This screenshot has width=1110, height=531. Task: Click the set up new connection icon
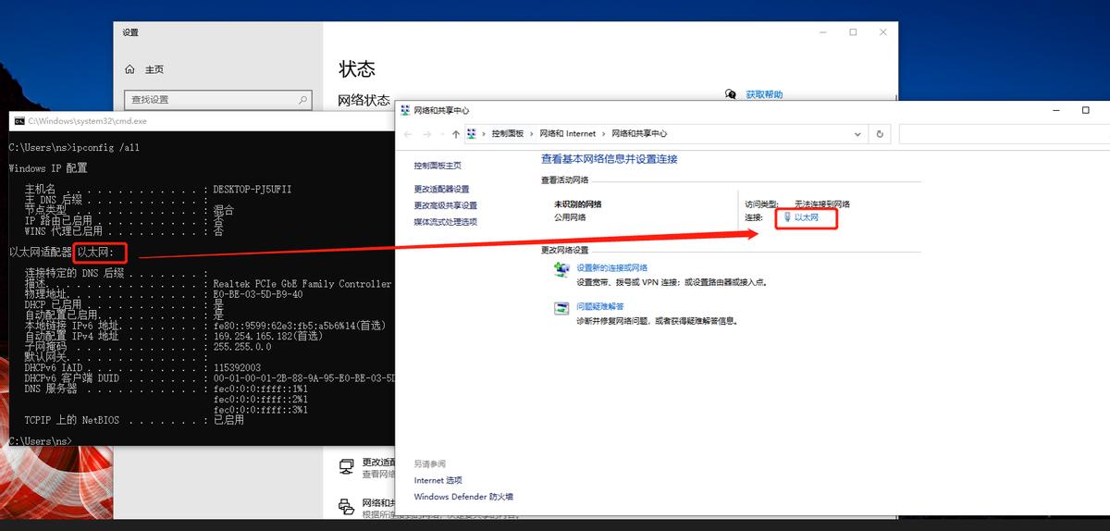(561, 269)
